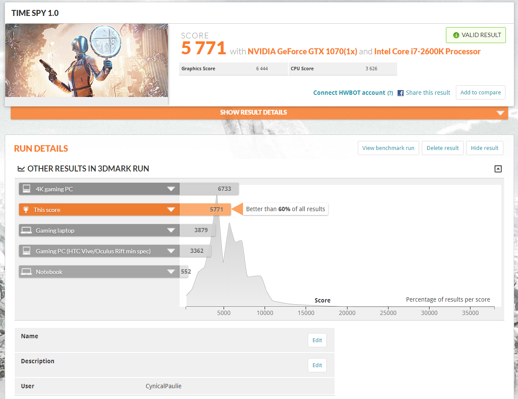Click the 552 Notebook score value

(x=186, y=271)
